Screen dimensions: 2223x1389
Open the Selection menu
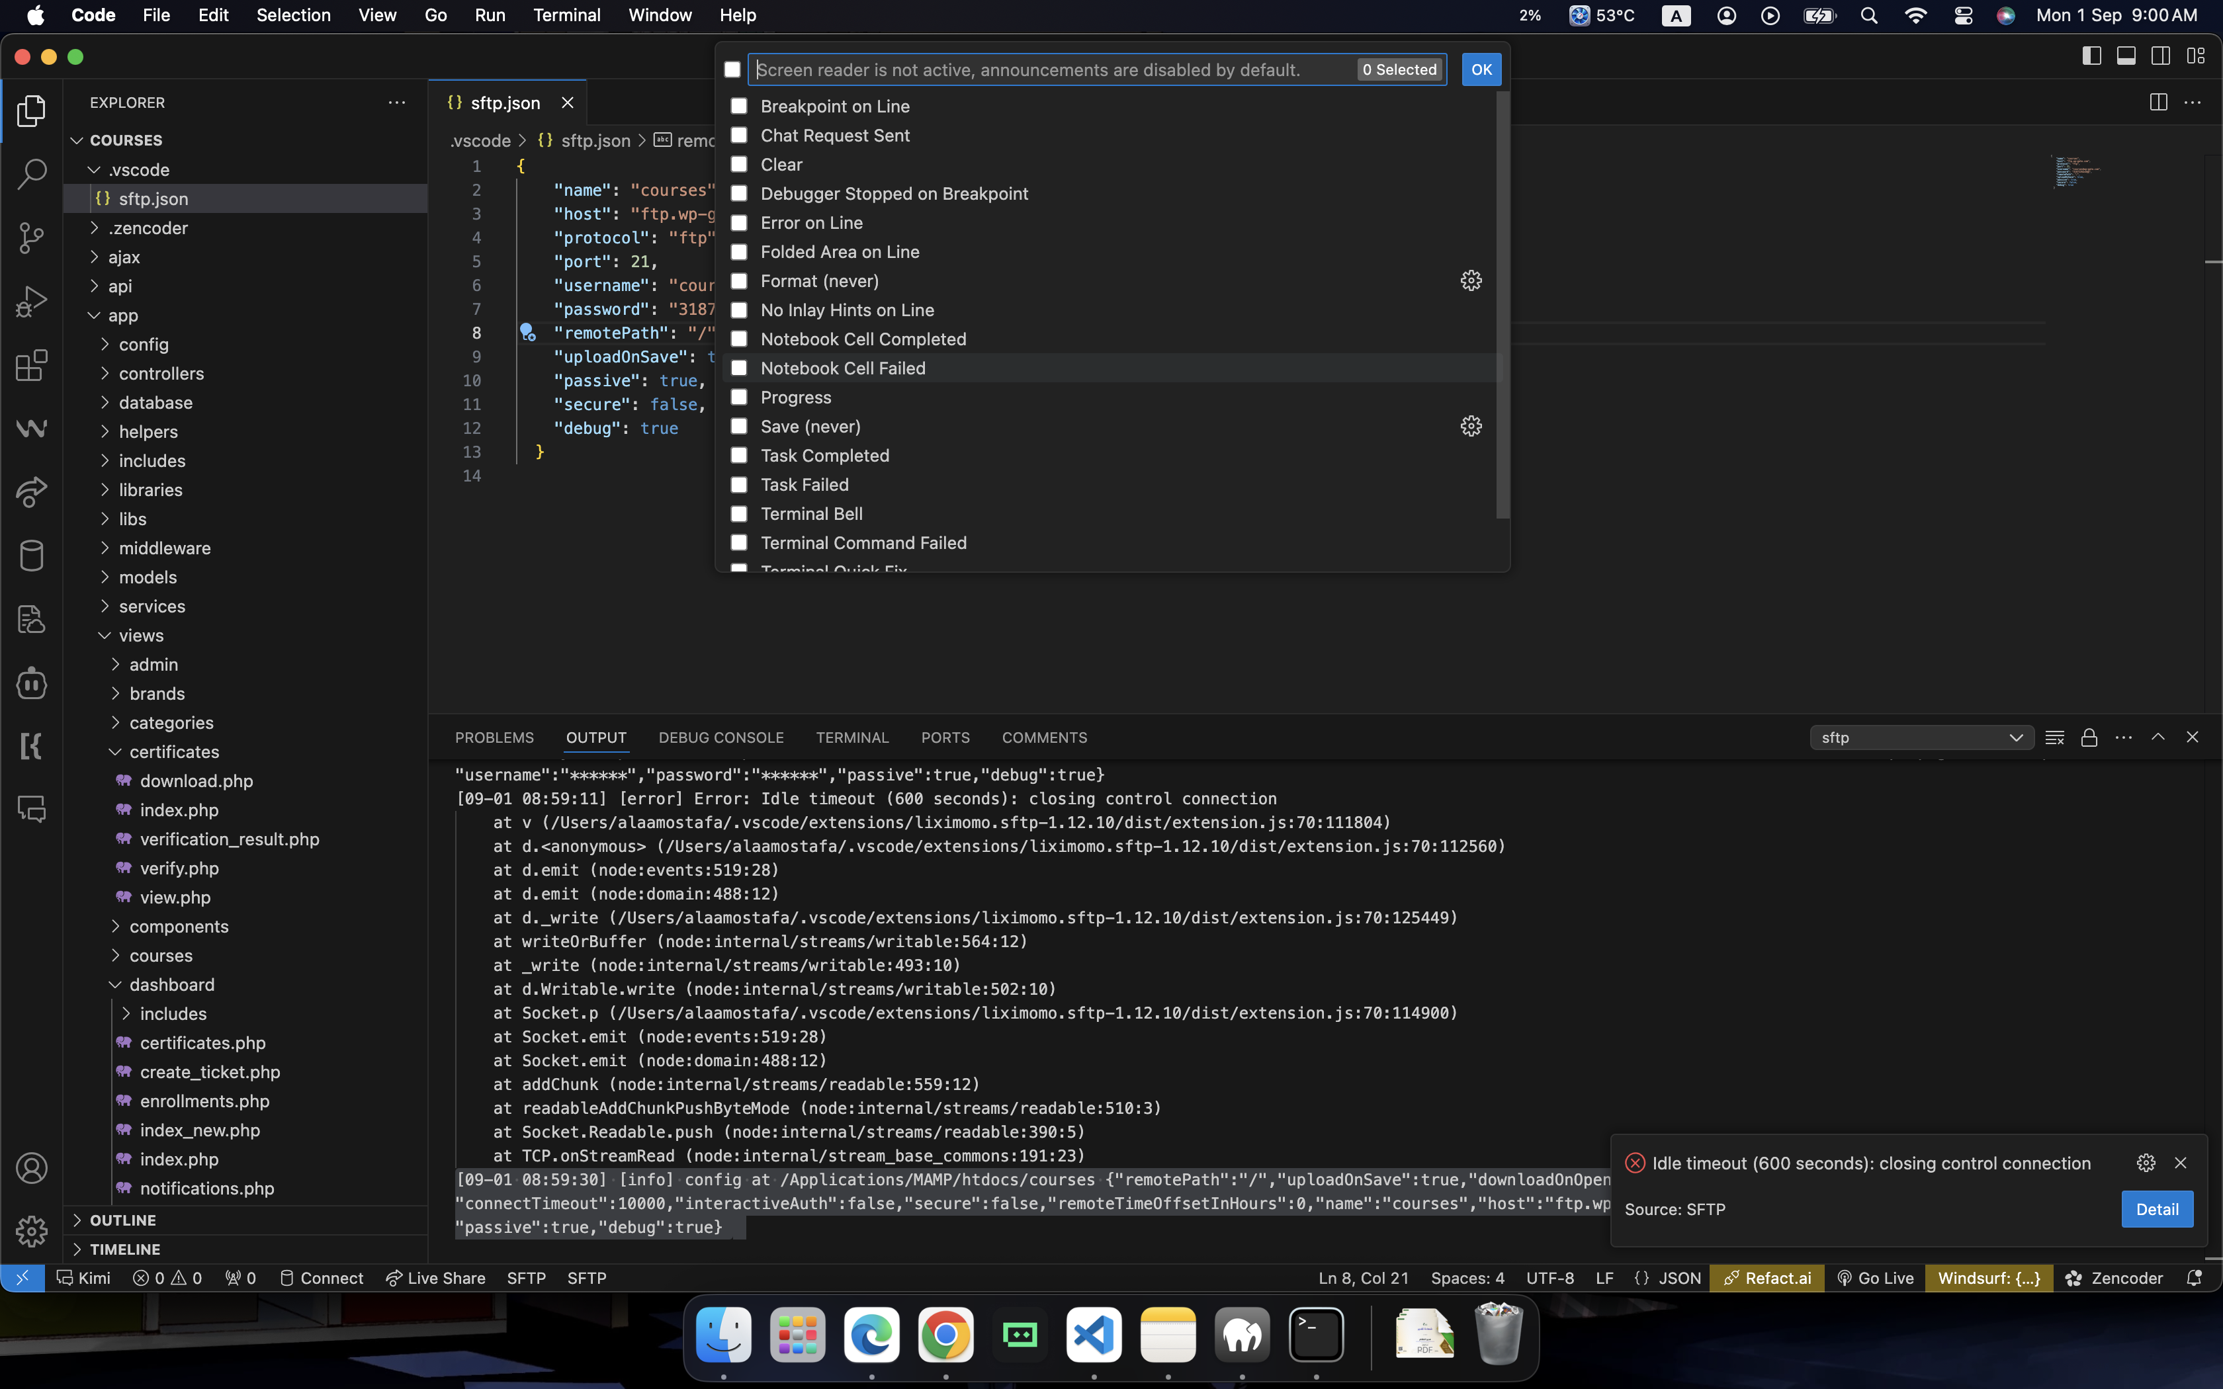pyautogui.click(x=293, y=15)
